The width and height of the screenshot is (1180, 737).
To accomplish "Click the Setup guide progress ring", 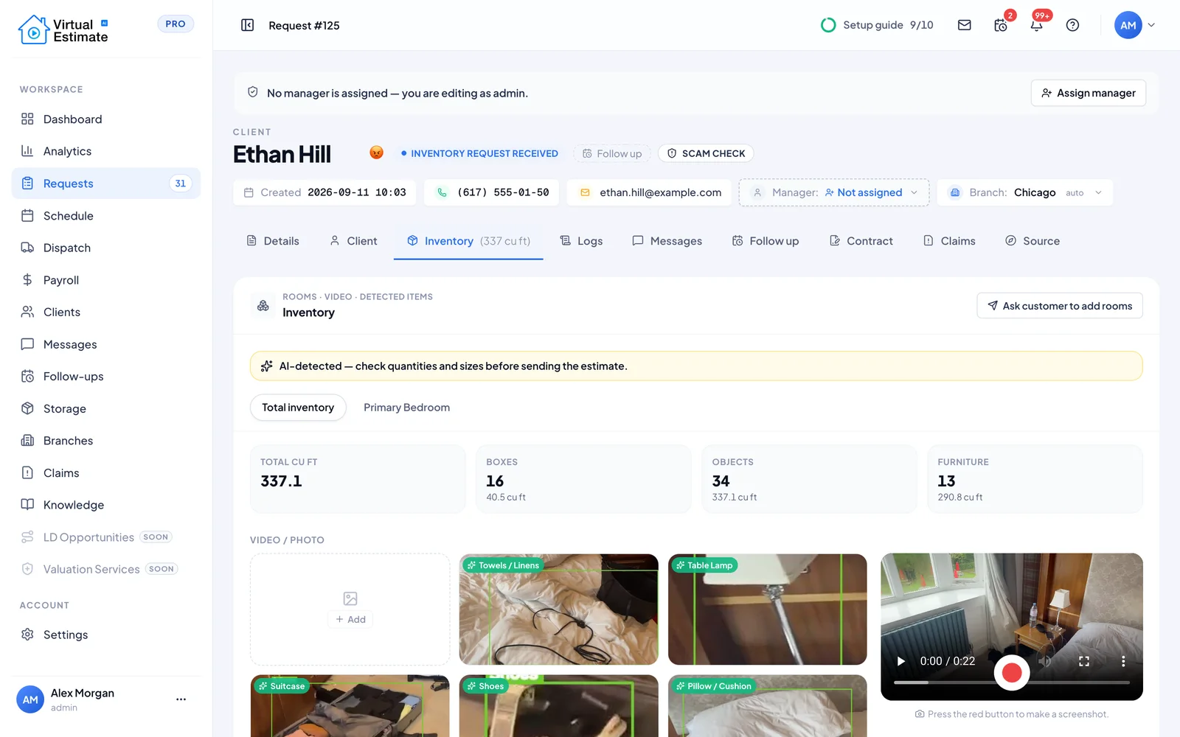I will click(x=828, y=25).
